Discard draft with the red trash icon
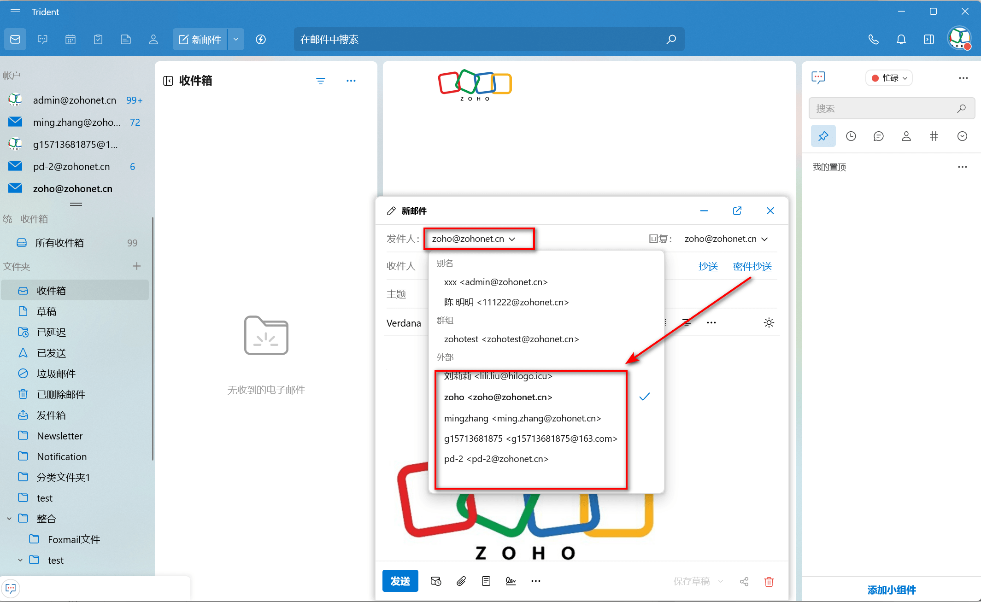 pos(769,582)
